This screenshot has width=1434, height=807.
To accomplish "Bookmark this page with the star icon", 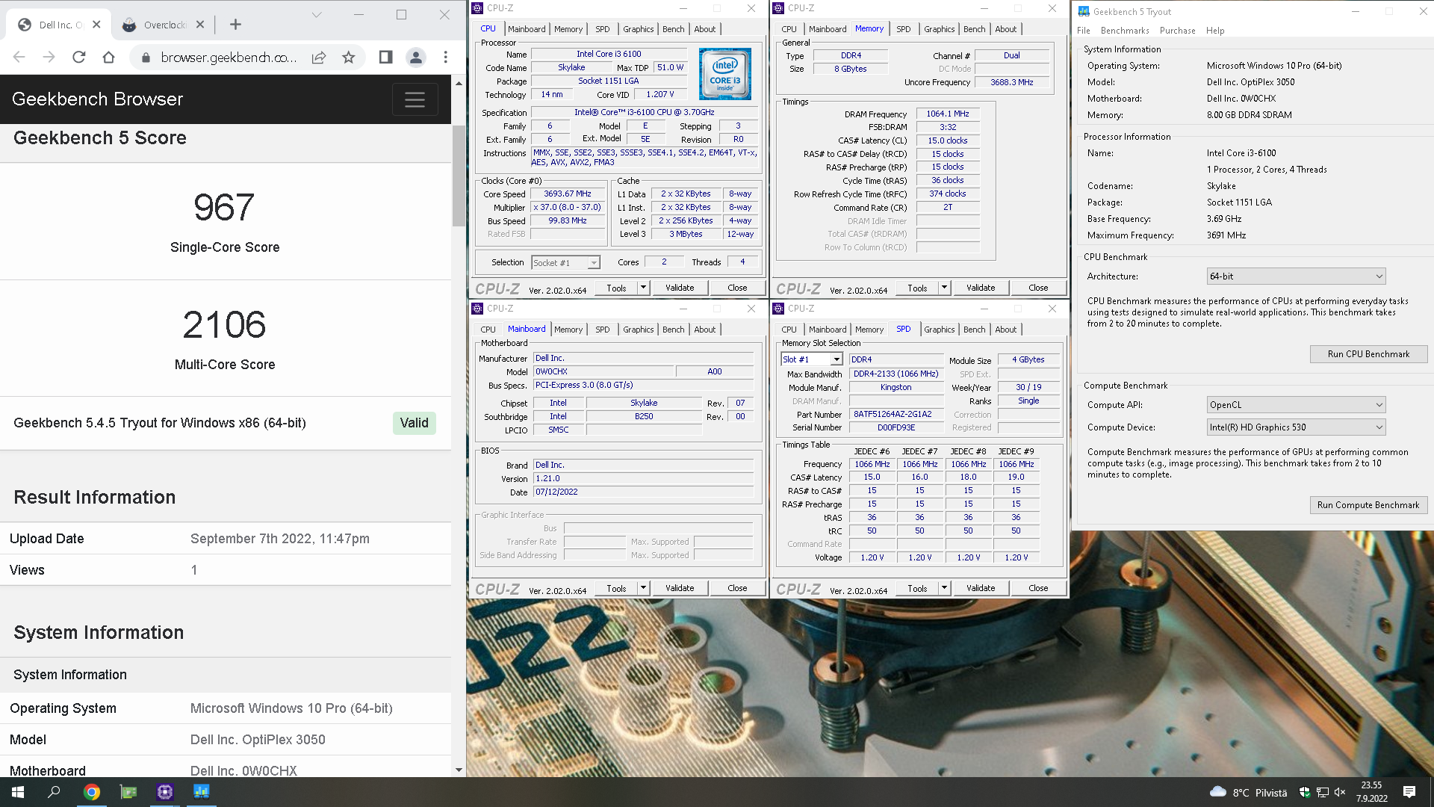I will point(349,58).
